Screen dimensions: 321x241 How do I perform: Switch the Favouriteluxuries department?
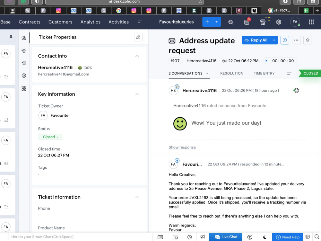(x=176, y=22)
